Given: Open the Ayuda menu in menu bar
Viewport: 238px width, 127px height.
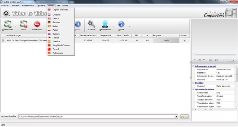Looking at the screenshot, I should click(65, 6).
